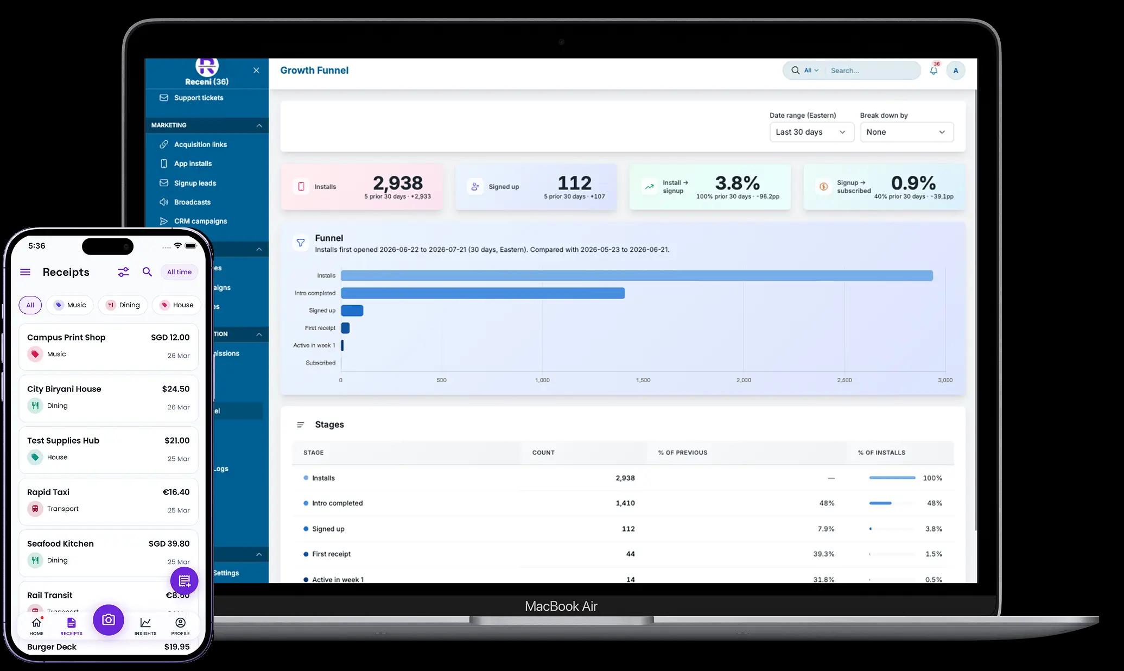Image resolution: width=1124 pixels, height=671 pixels.
Task: Tap the receipts filter sliders icon
Action: coord(124,272)
